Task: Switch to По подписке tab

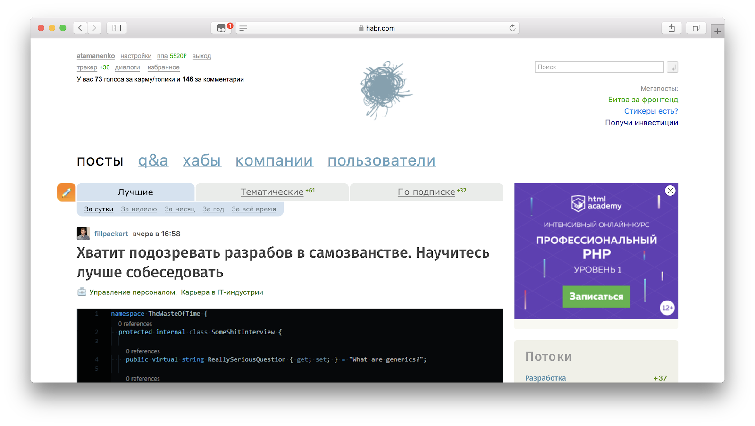Action: [427, 192]
